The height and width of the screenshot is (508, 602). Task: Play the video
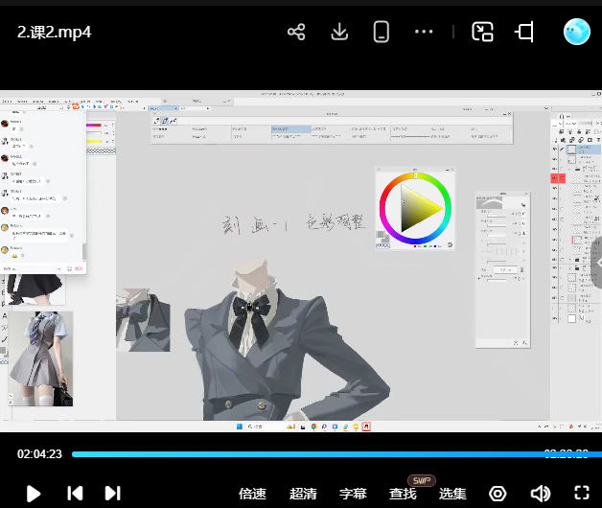click(34, 494)
